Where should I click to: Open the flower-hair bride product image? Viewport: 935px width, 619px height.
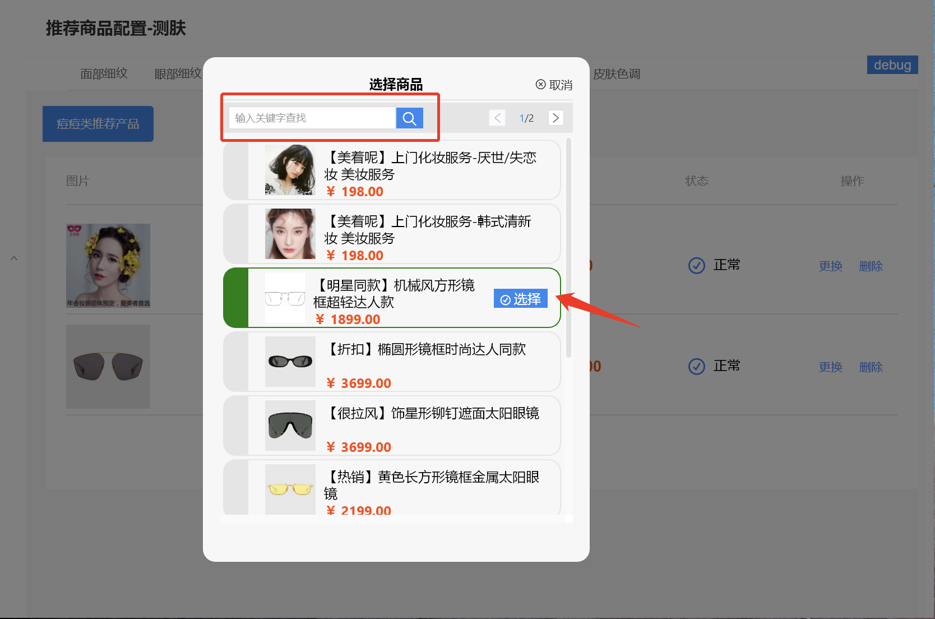[108, 266]
